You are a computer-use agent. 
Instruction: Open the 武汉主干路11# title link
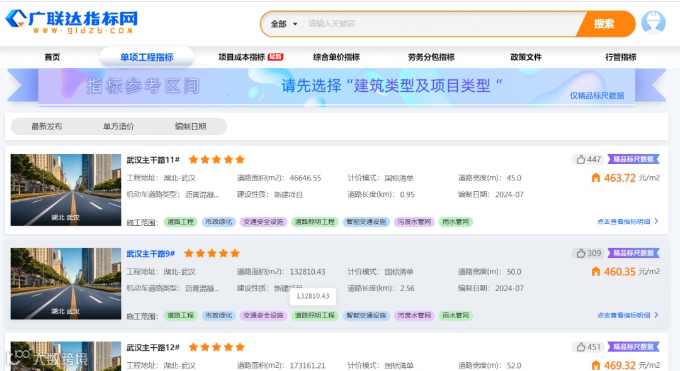point(153,160)
